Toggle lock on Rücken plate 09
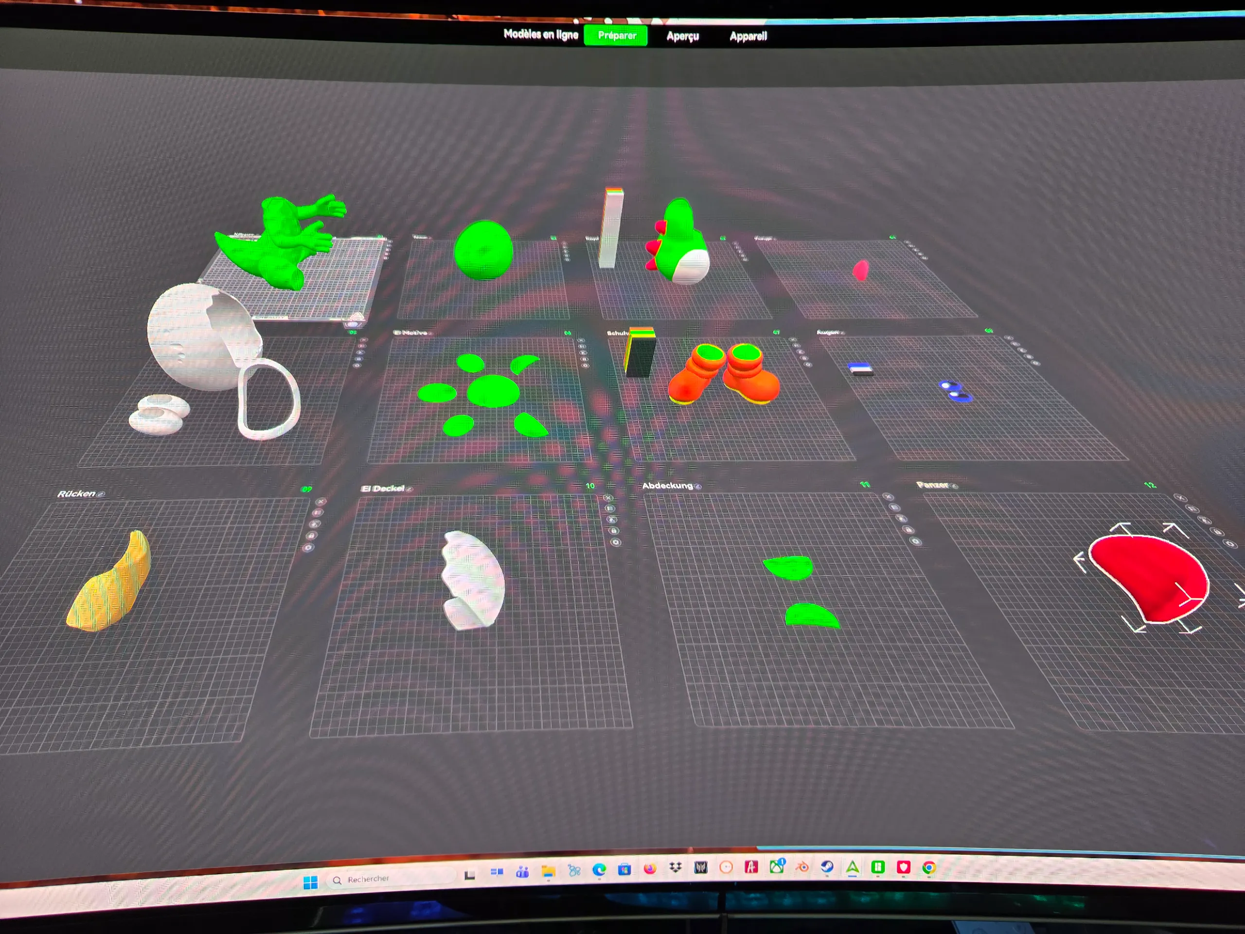1245x934 pixels. tap(311, 536)
